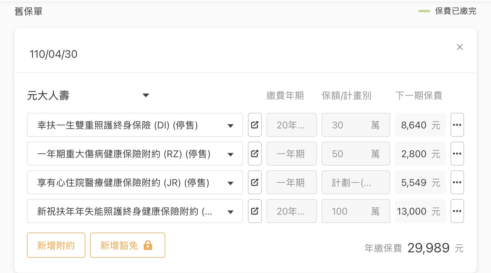Click the 計劃一 plan type field
Viewport: 491px width, 273px height.
(355, 182)
